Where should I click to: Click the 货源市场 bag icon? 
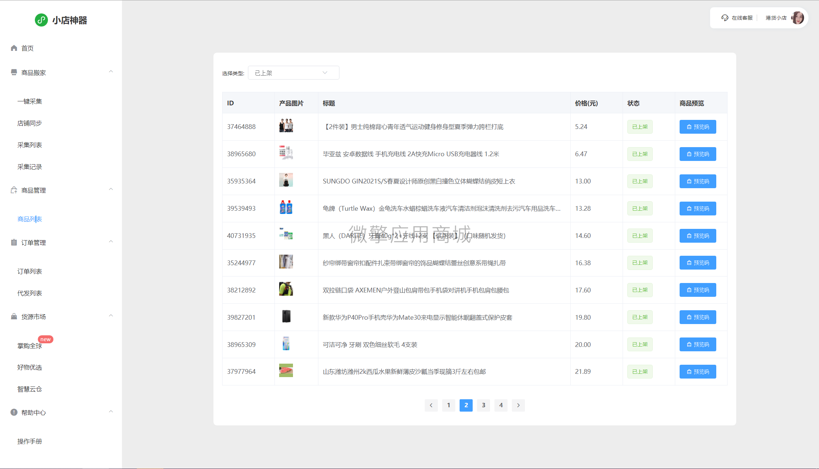(14, 316)
